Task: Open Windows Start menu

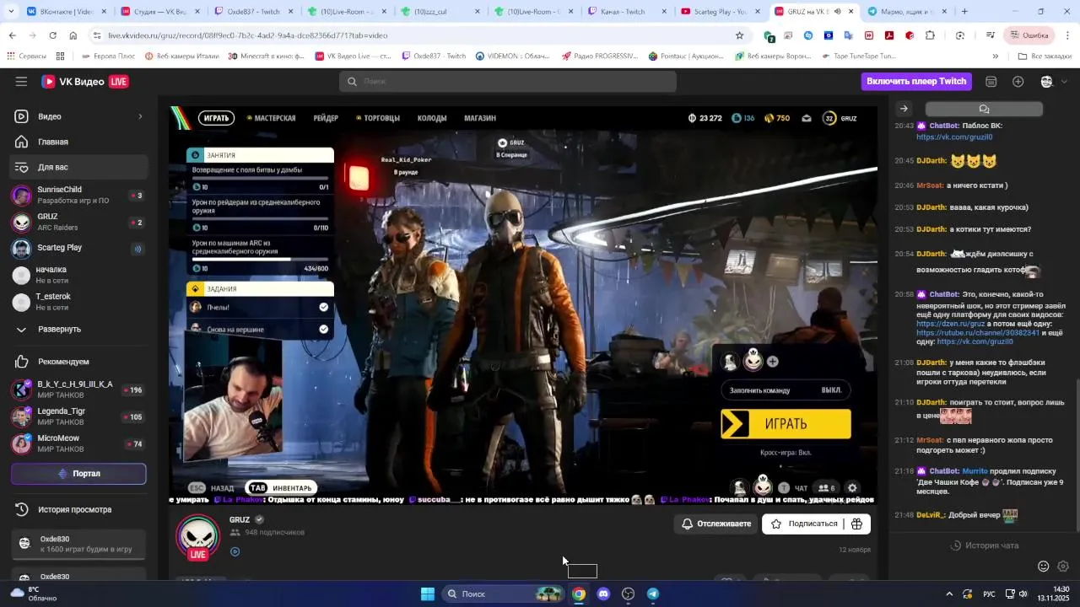Action: (428, 594)
